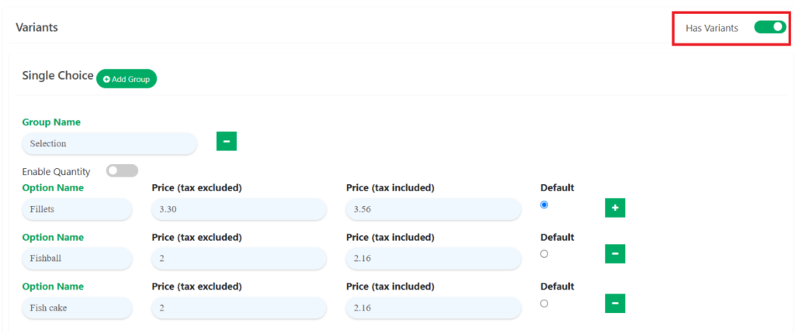
Task: Click the minus icon beside Selection group name
Action: pyautogui.click(x=226, y=142)
